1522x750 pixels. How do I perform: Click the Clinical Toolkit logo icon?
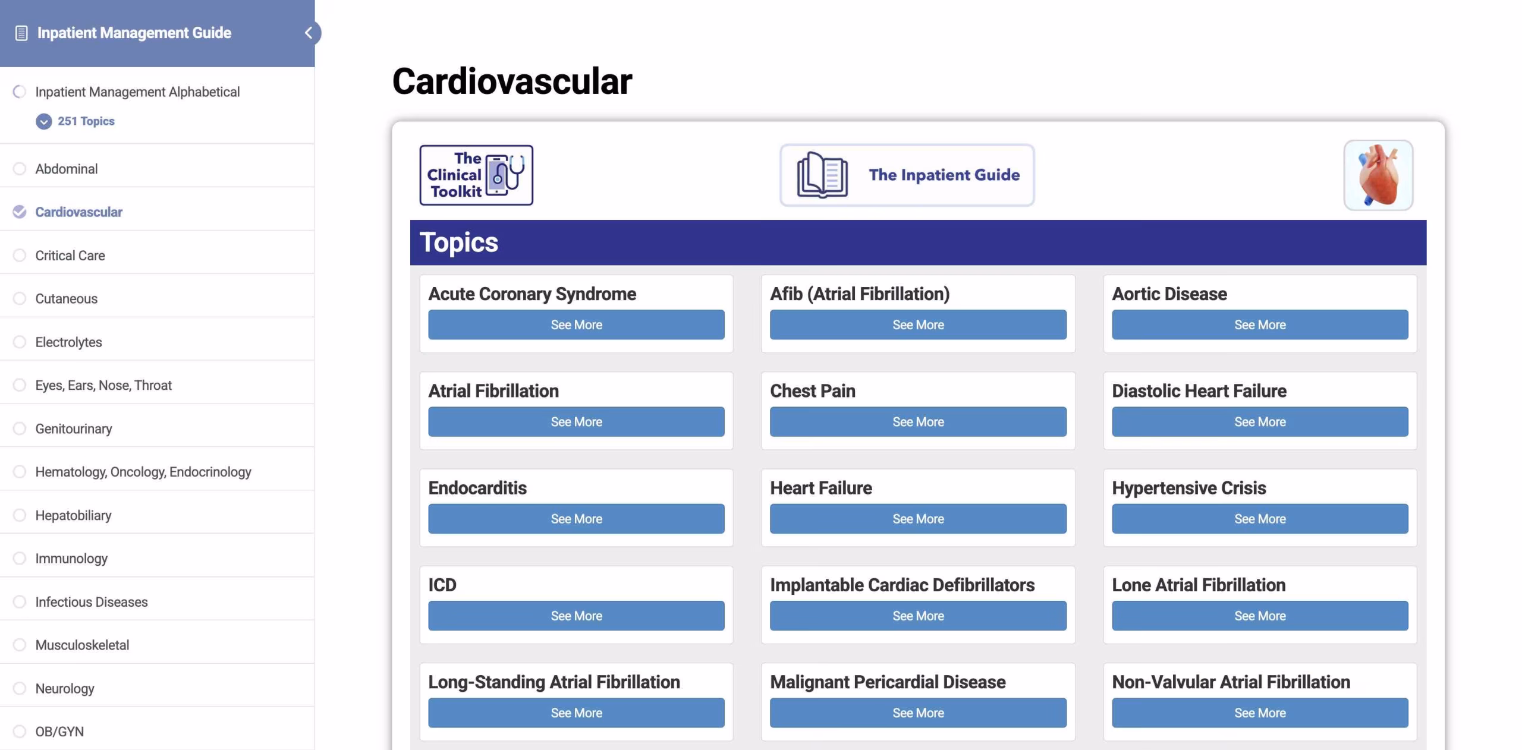(x=476, y=175)
